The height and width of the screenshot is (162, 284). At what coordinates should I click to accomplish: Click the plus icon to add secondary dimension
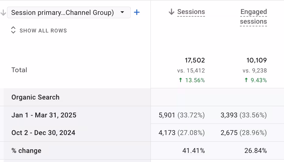[x=137, y=12]
